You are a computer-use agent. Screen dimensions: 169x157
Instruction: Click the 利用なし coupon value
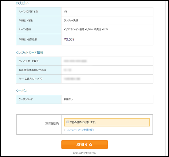coord(68,99)
